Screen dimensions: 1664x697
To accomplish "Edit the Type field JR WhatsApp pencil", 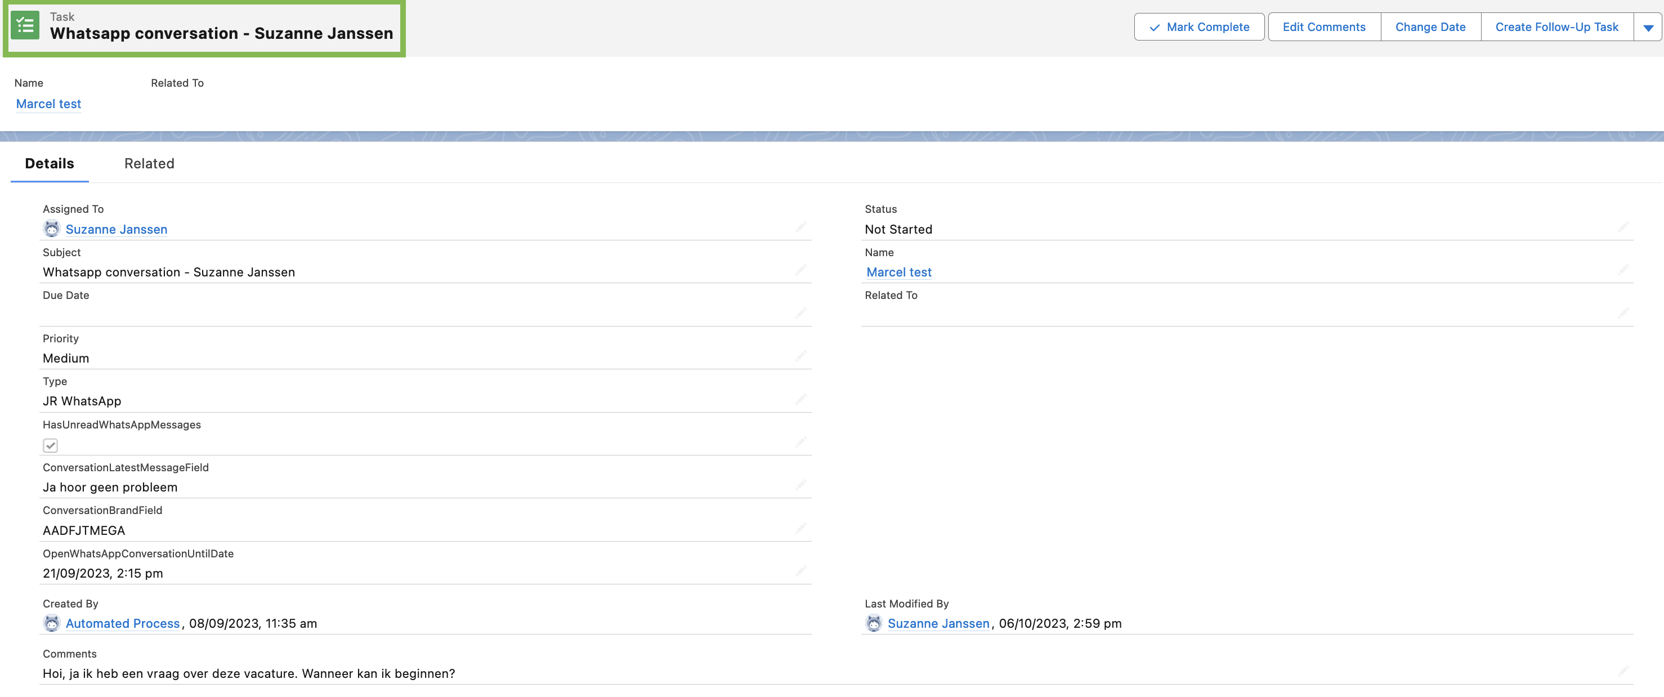I will (x=800, y=399).
